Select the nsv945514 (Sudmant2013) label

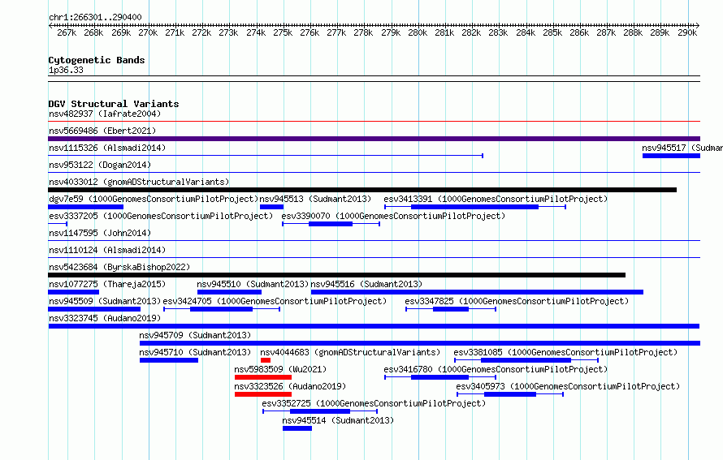pos(338,420)
